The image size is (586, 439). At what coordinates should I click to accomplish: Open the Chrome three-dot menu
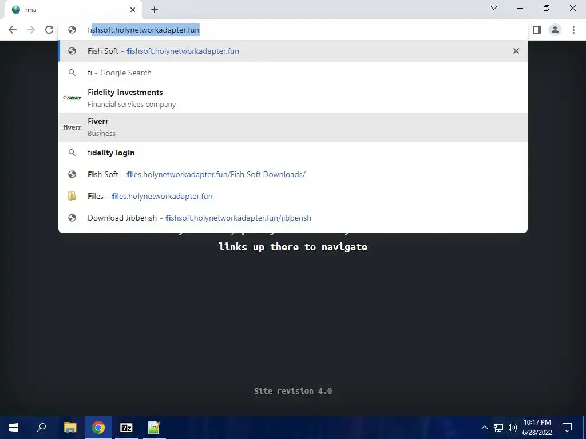point(573,30)
